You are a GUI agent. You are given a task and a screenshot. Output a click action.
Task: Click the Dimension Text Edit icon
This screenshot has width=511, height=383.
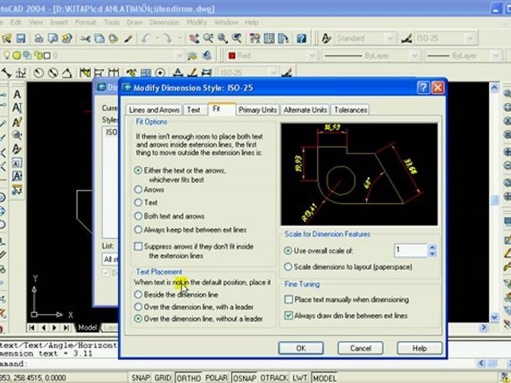pos(193,73)
